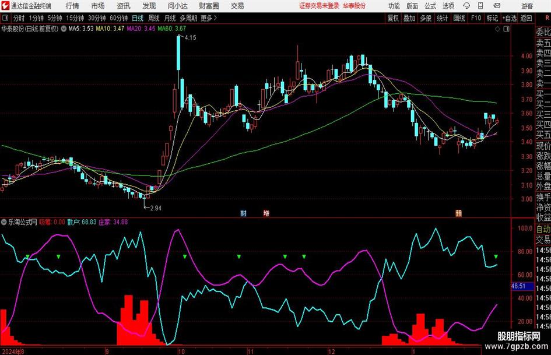The height and width of the screenshot is (355, 551).
Task: Click the 2.94 low price label
Action: [156, 208]
